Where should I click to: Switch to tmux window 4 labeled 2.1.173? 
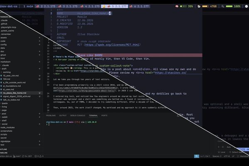coord(90,6)
